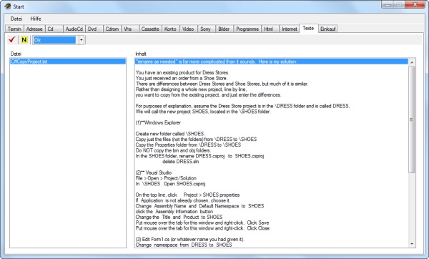429x259 pixels.
Task: Click the yellow N toolbar icon
Action: coord(24,40)
